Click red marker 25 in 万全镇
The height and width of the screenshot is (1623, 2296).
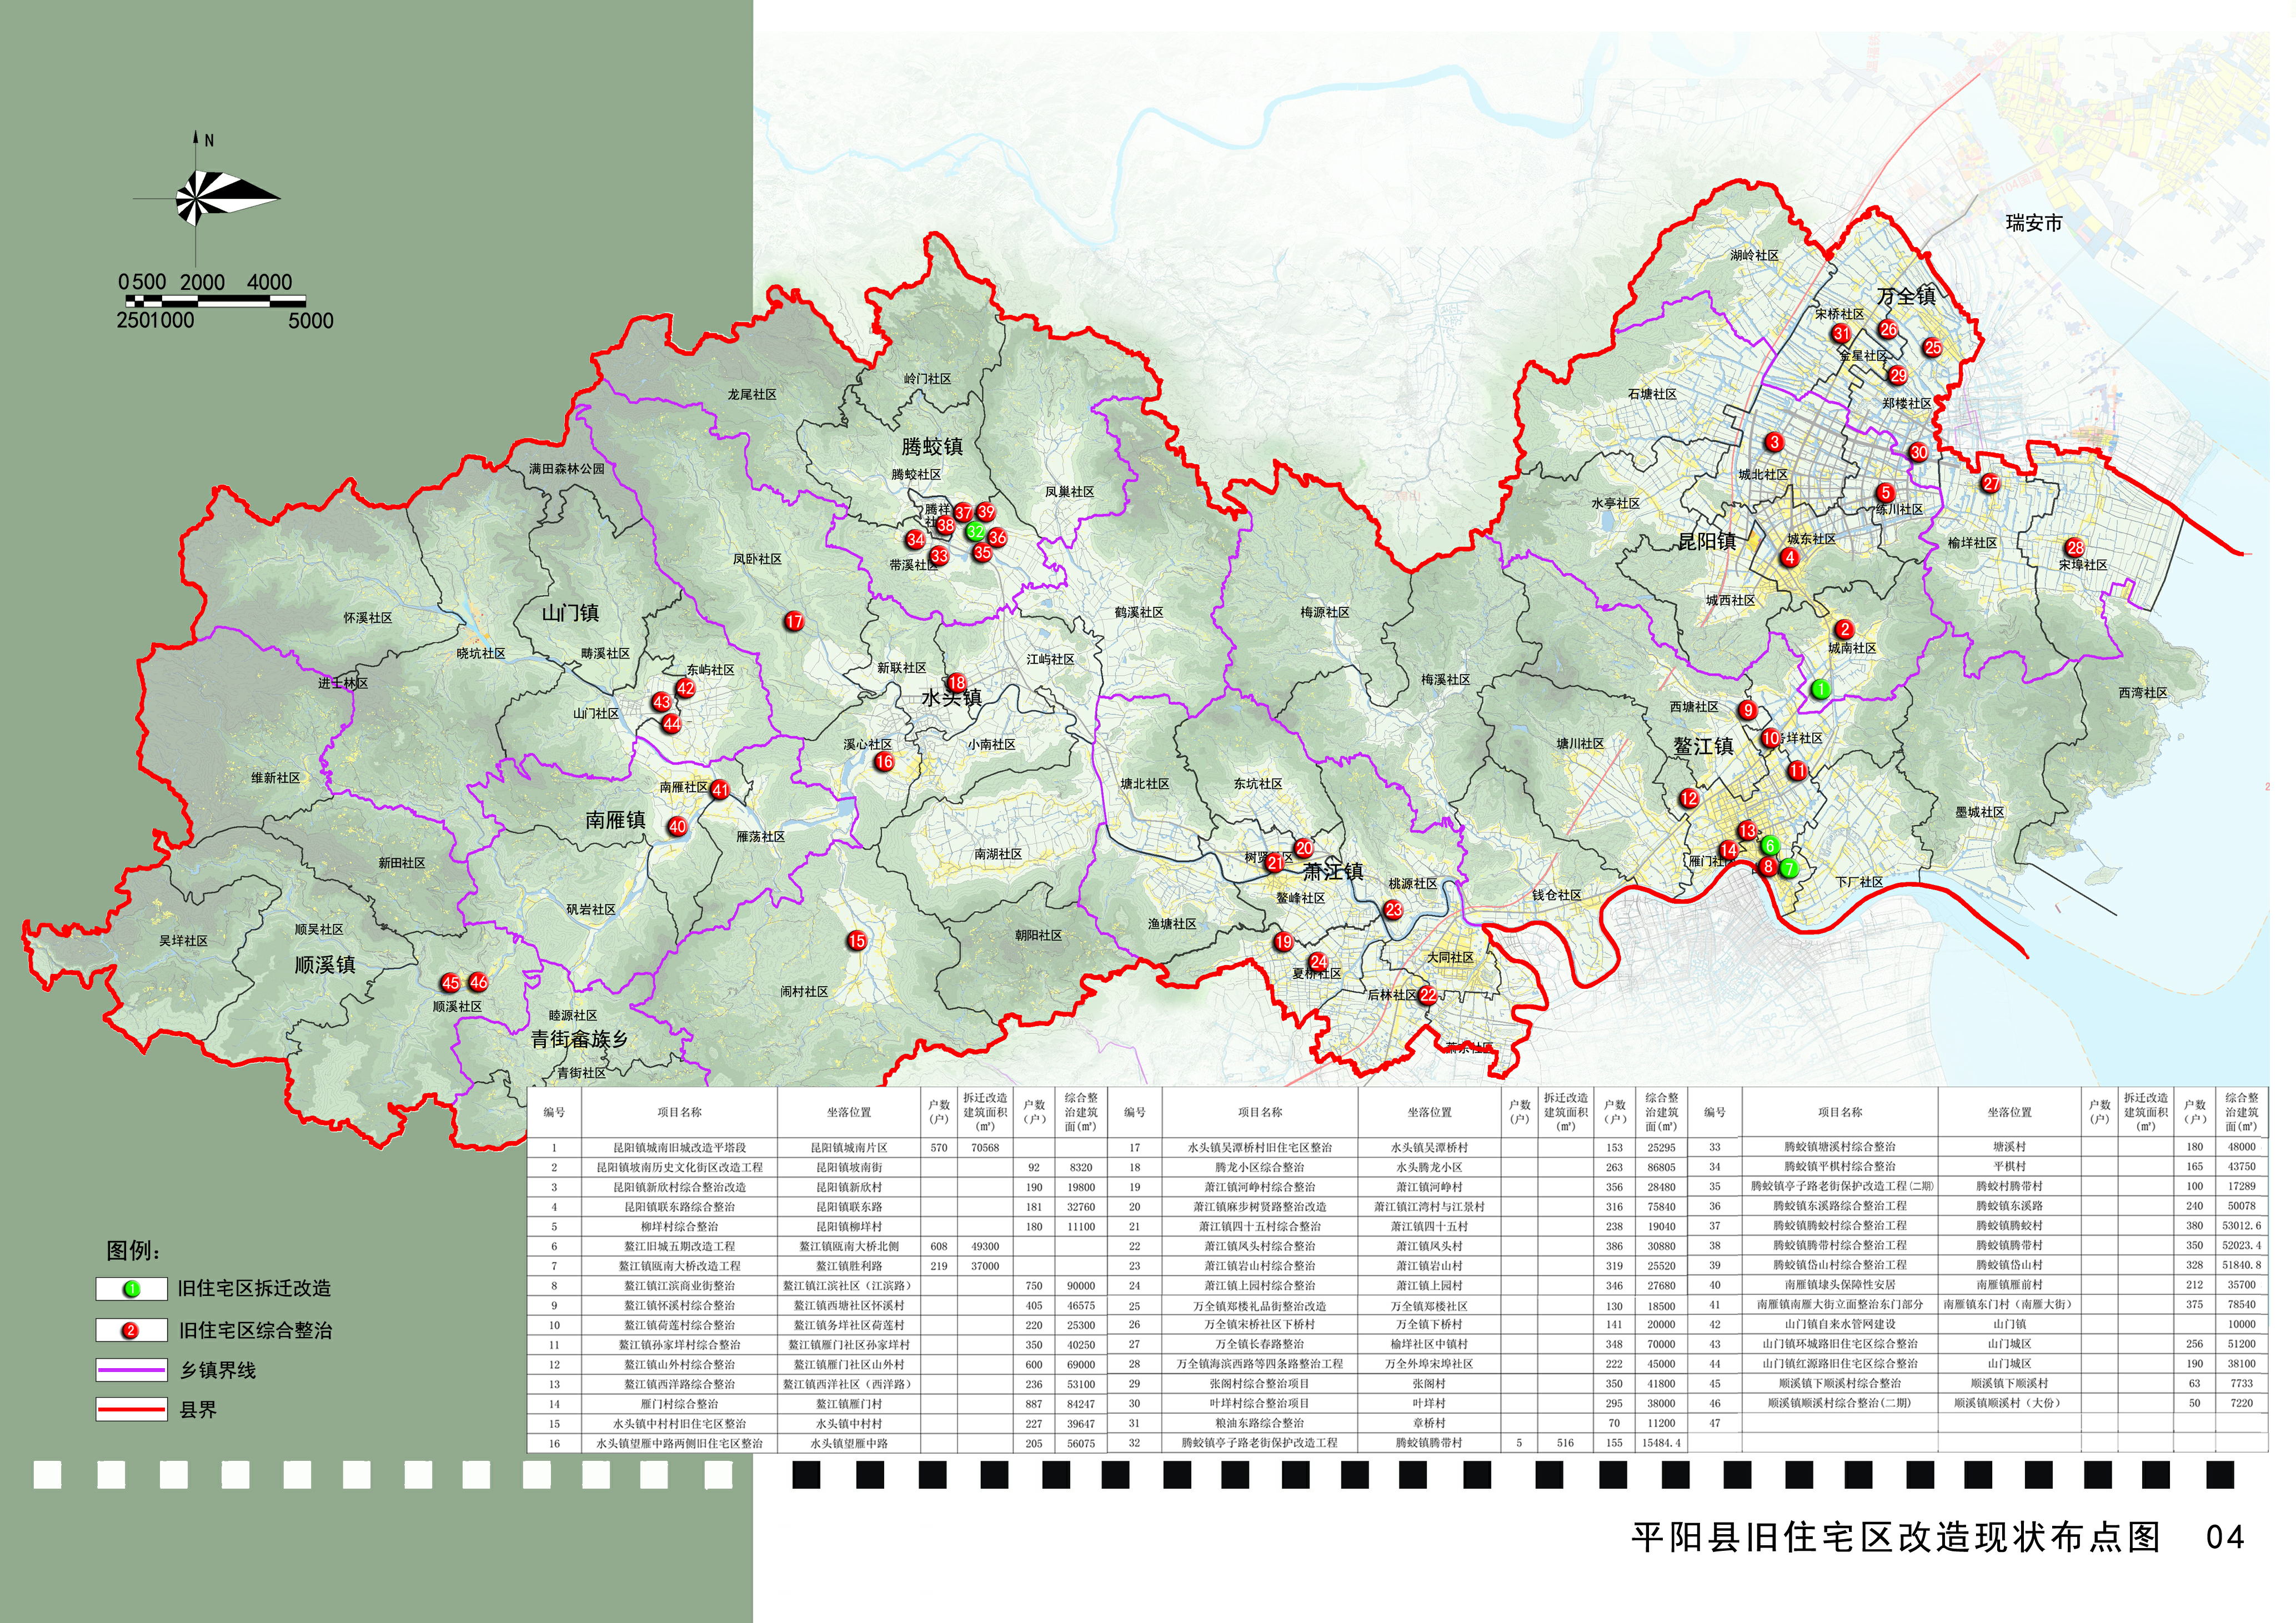click(x=1932, y=347)
